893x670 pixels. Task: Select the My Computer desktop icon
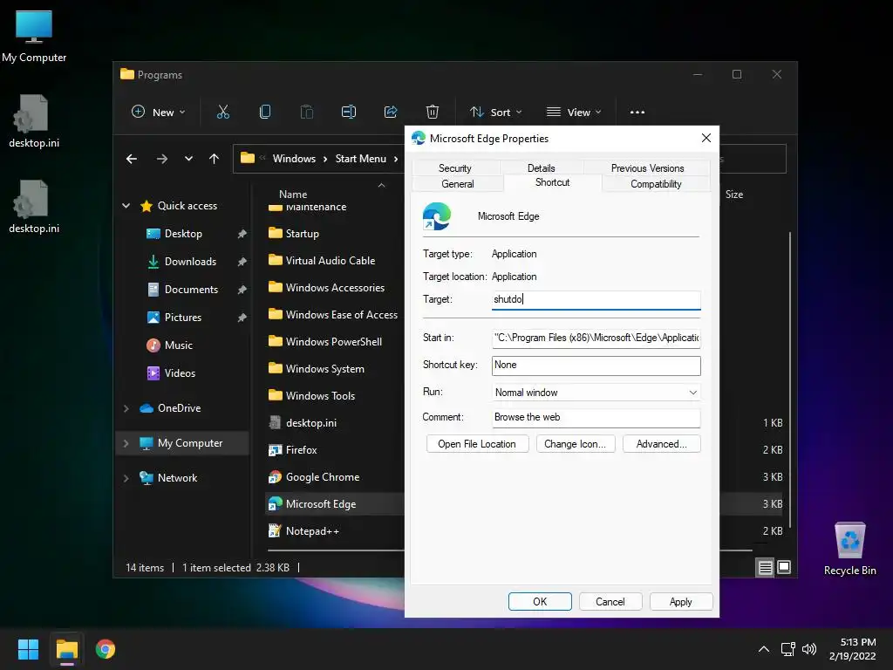tap(34, 37)
